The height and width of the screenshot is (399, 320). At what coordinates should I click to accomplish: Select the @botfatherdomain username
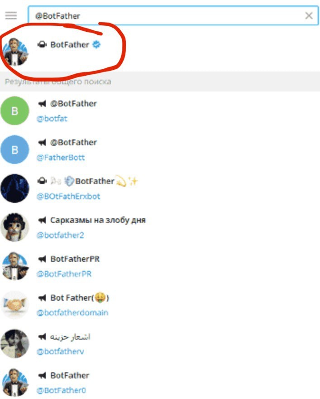point(72,313)
